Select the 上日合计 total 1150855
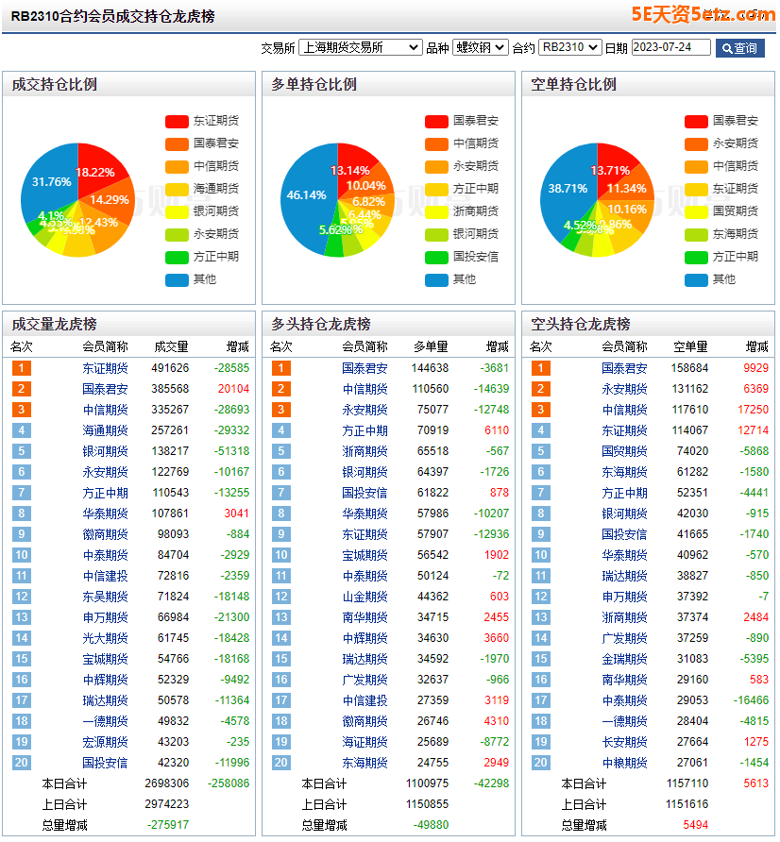The width and height of the screenshot is (780, 842). (x=427, y=805)
